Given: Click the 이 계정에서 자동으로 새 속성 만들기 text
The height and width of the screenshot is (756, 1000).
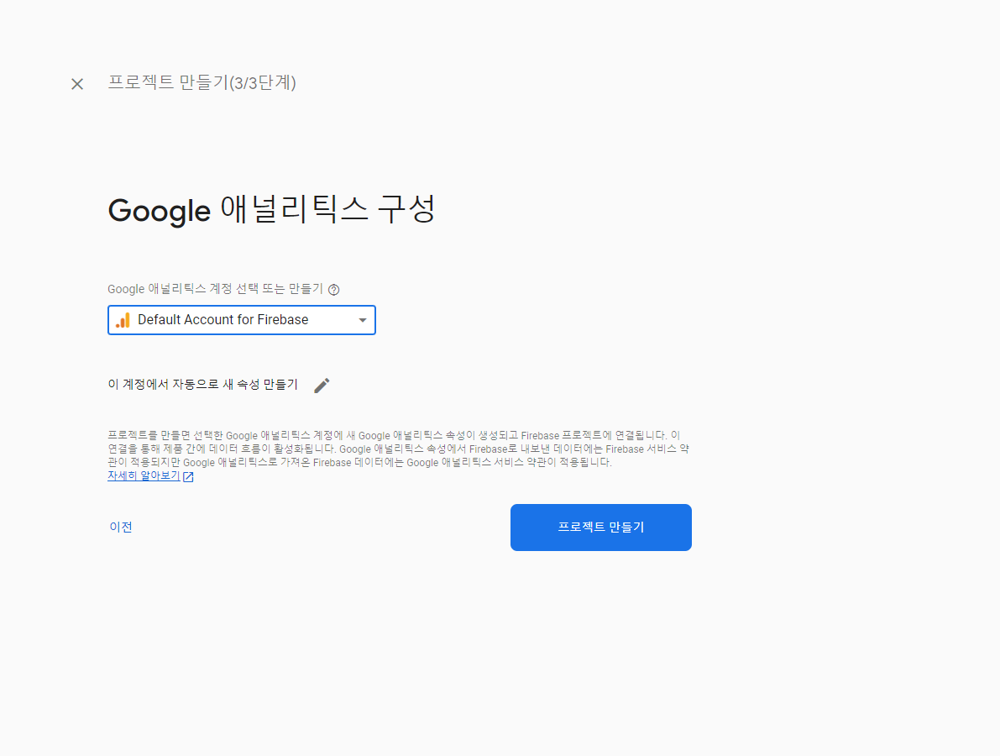Looking at the screenshot, I should 203,384.
